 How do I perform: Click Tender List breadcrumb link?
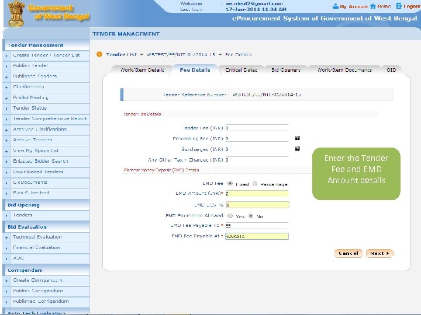click(122, 54)
